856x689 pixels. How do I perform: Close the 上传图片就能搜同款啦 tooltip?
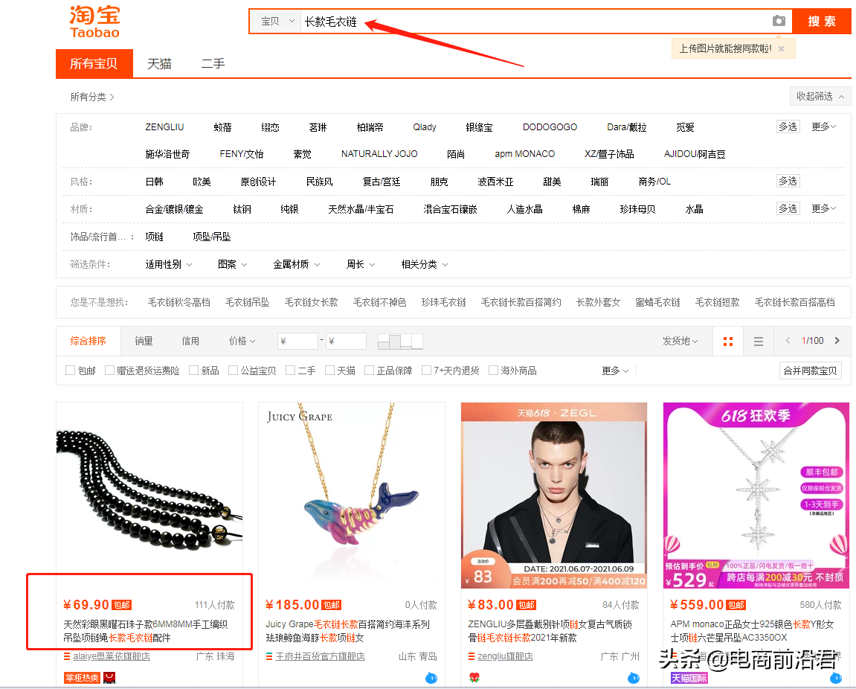tap(781, 48)
